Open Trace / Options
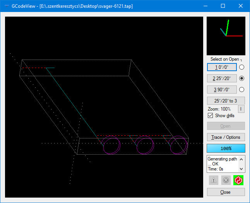This screenshot has height=203, width=250. point(226,137)
